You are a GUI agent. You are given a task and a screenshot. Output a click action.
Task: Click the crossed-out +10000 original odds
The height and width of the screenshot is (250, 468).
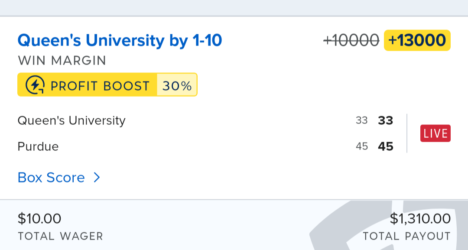[x=351, y=40]
